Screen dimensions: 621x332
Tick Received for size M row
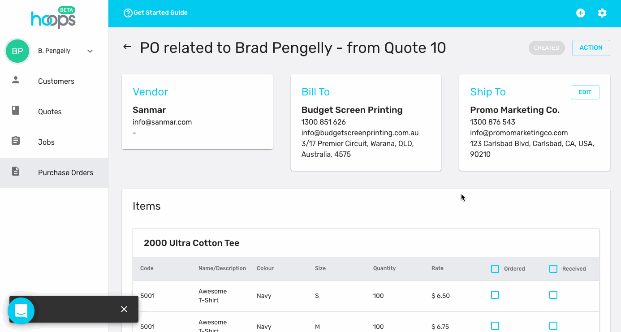coord(553,326)
